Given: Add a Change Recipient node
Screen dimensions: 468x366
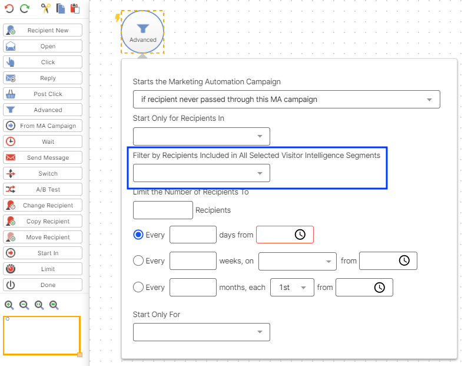Looking at the screenshot, I should 43,205.
